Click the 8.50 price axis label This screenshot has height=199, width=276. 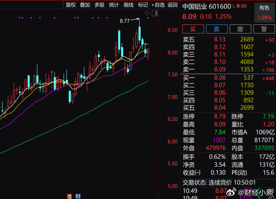click(x=172, y=30)
